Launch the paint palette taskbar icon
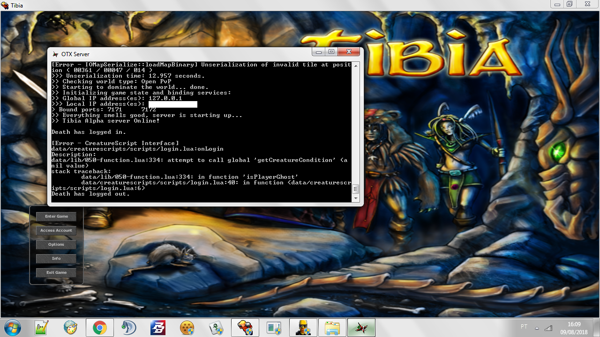 click(x=70, y=328)
